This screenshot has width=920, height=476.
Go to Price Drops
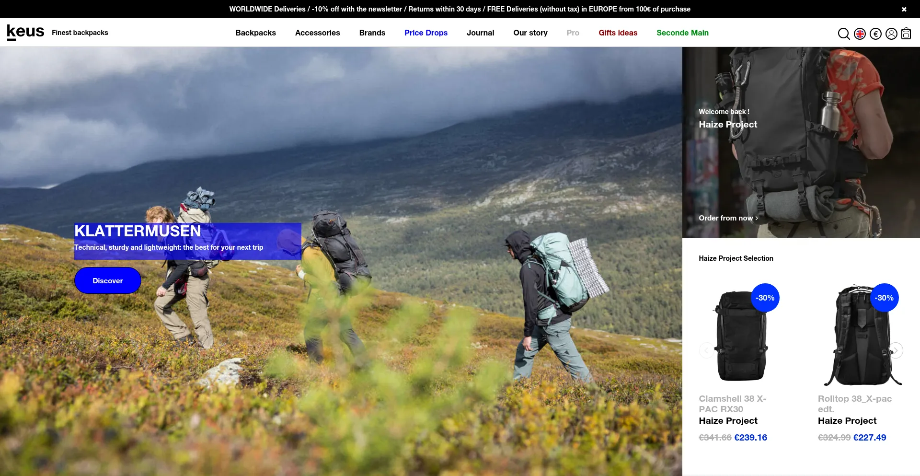(426, 33)
